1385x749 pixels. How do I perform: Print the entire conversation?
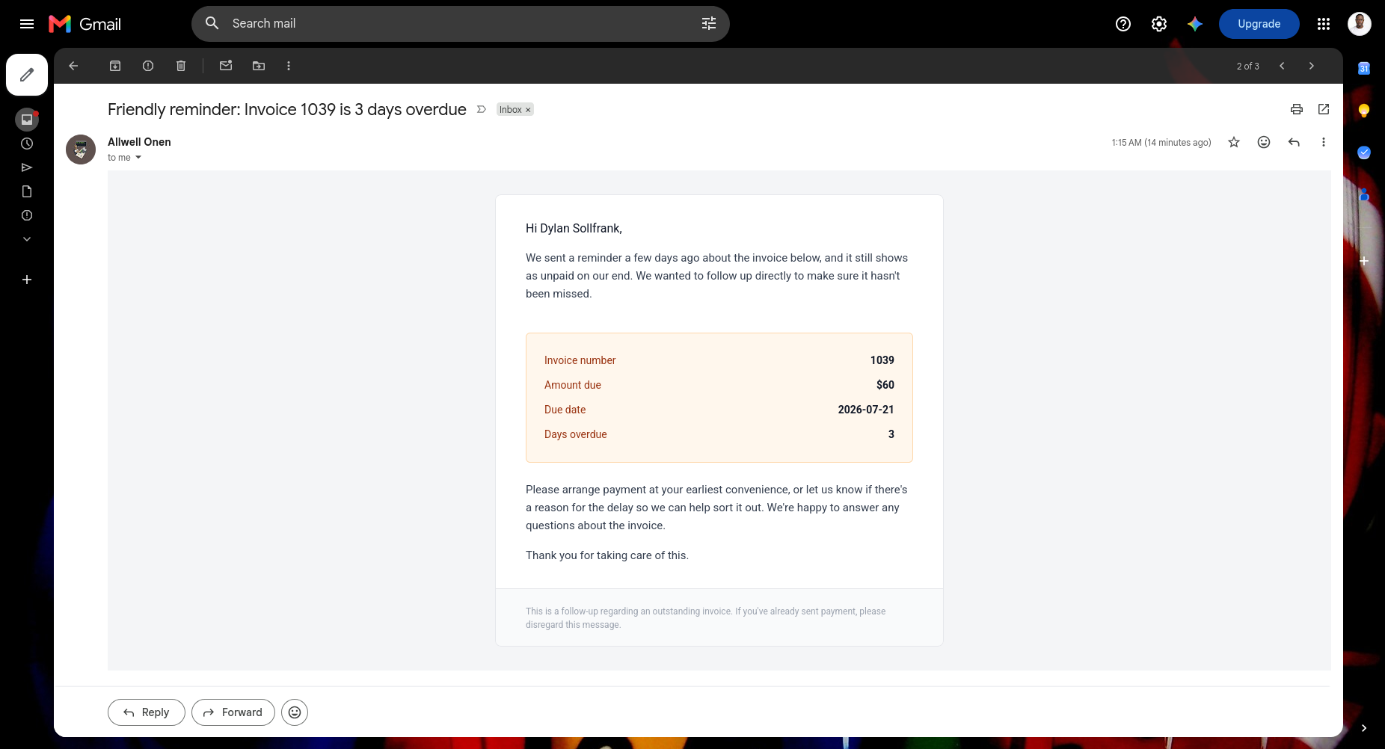tap(1297, 109)
